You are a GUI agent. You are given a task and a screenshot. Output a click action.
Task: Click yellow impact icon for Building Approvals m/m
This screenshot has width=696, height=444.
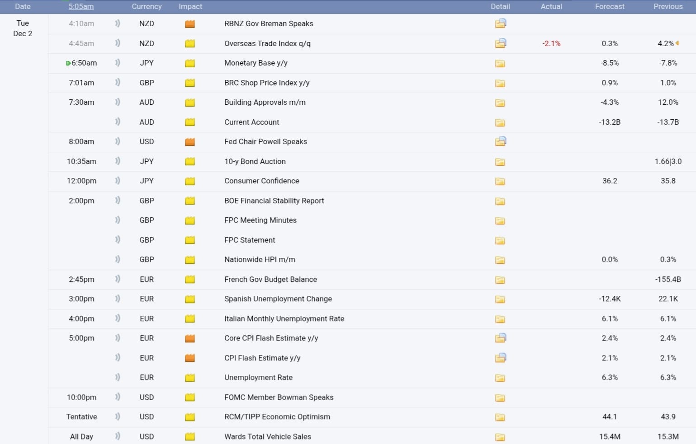[x=190, y=103]
